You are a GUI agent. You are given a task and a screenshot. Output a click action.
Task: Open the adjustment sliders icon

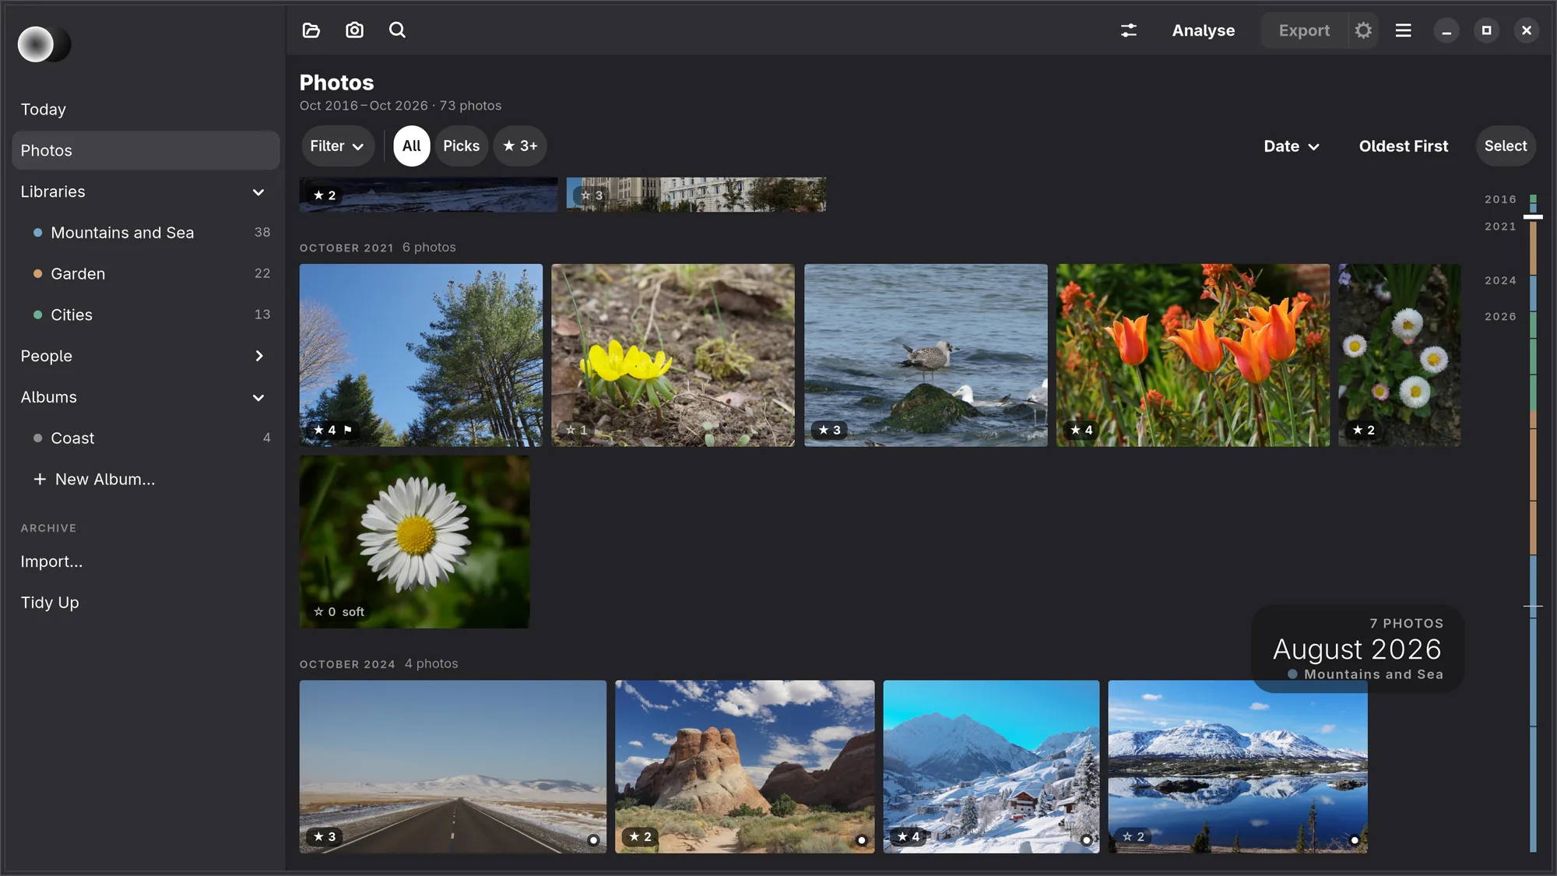1128,30
